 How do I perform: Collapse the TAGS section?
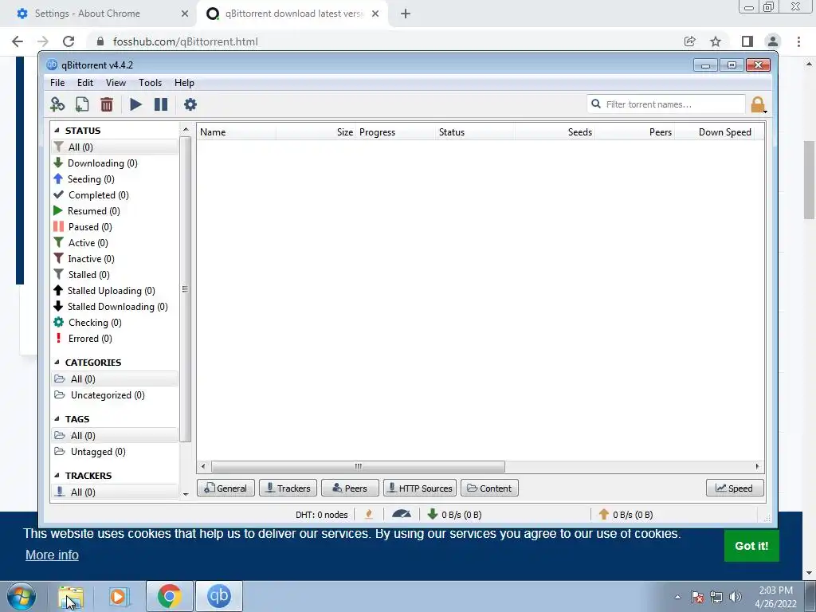click(57, 419)
